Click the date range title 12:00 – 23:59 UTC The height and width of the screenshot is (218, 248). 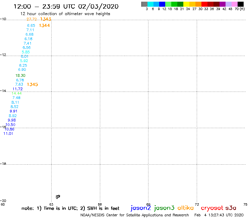(66, 6)
